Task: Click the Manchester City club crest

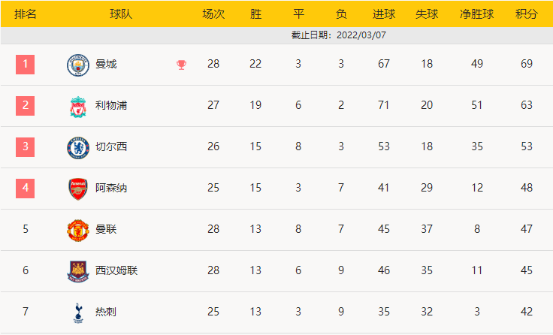Action: coord(78,65)
